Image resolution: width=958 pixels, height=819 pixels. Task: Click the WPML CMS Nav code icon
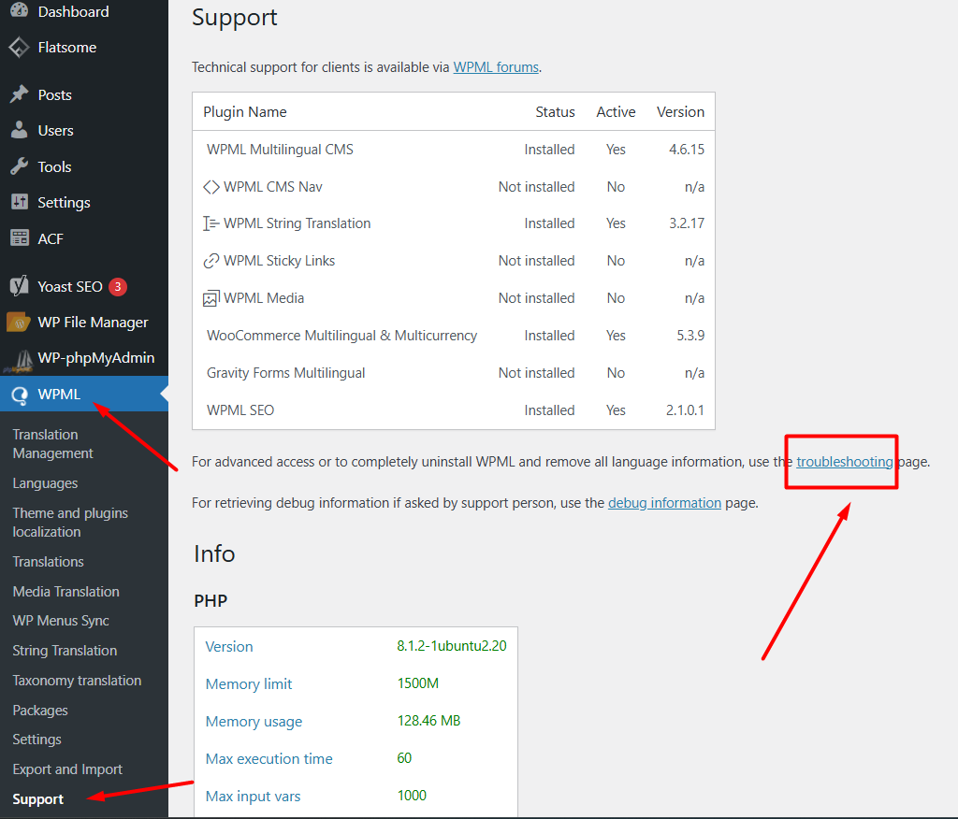[x=211, y=187]
